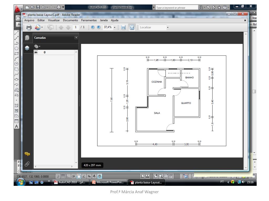Select the Revision Cloud tool in AutoCAD
The height and width of the screenshot is (201, 269).
17,69
